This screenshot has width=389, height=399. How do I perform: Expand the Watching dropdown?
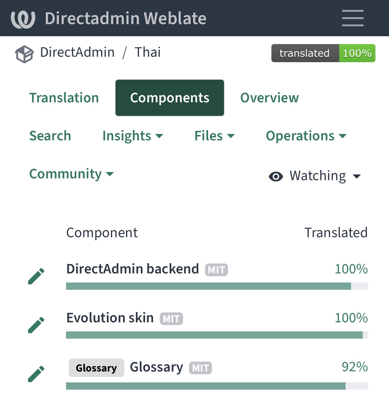(x=315, y=176)
